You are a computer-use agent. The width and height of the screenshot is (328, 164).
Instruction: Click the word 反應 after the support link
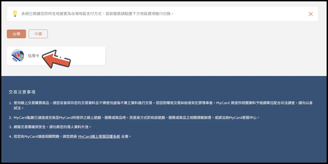(125, 136)
